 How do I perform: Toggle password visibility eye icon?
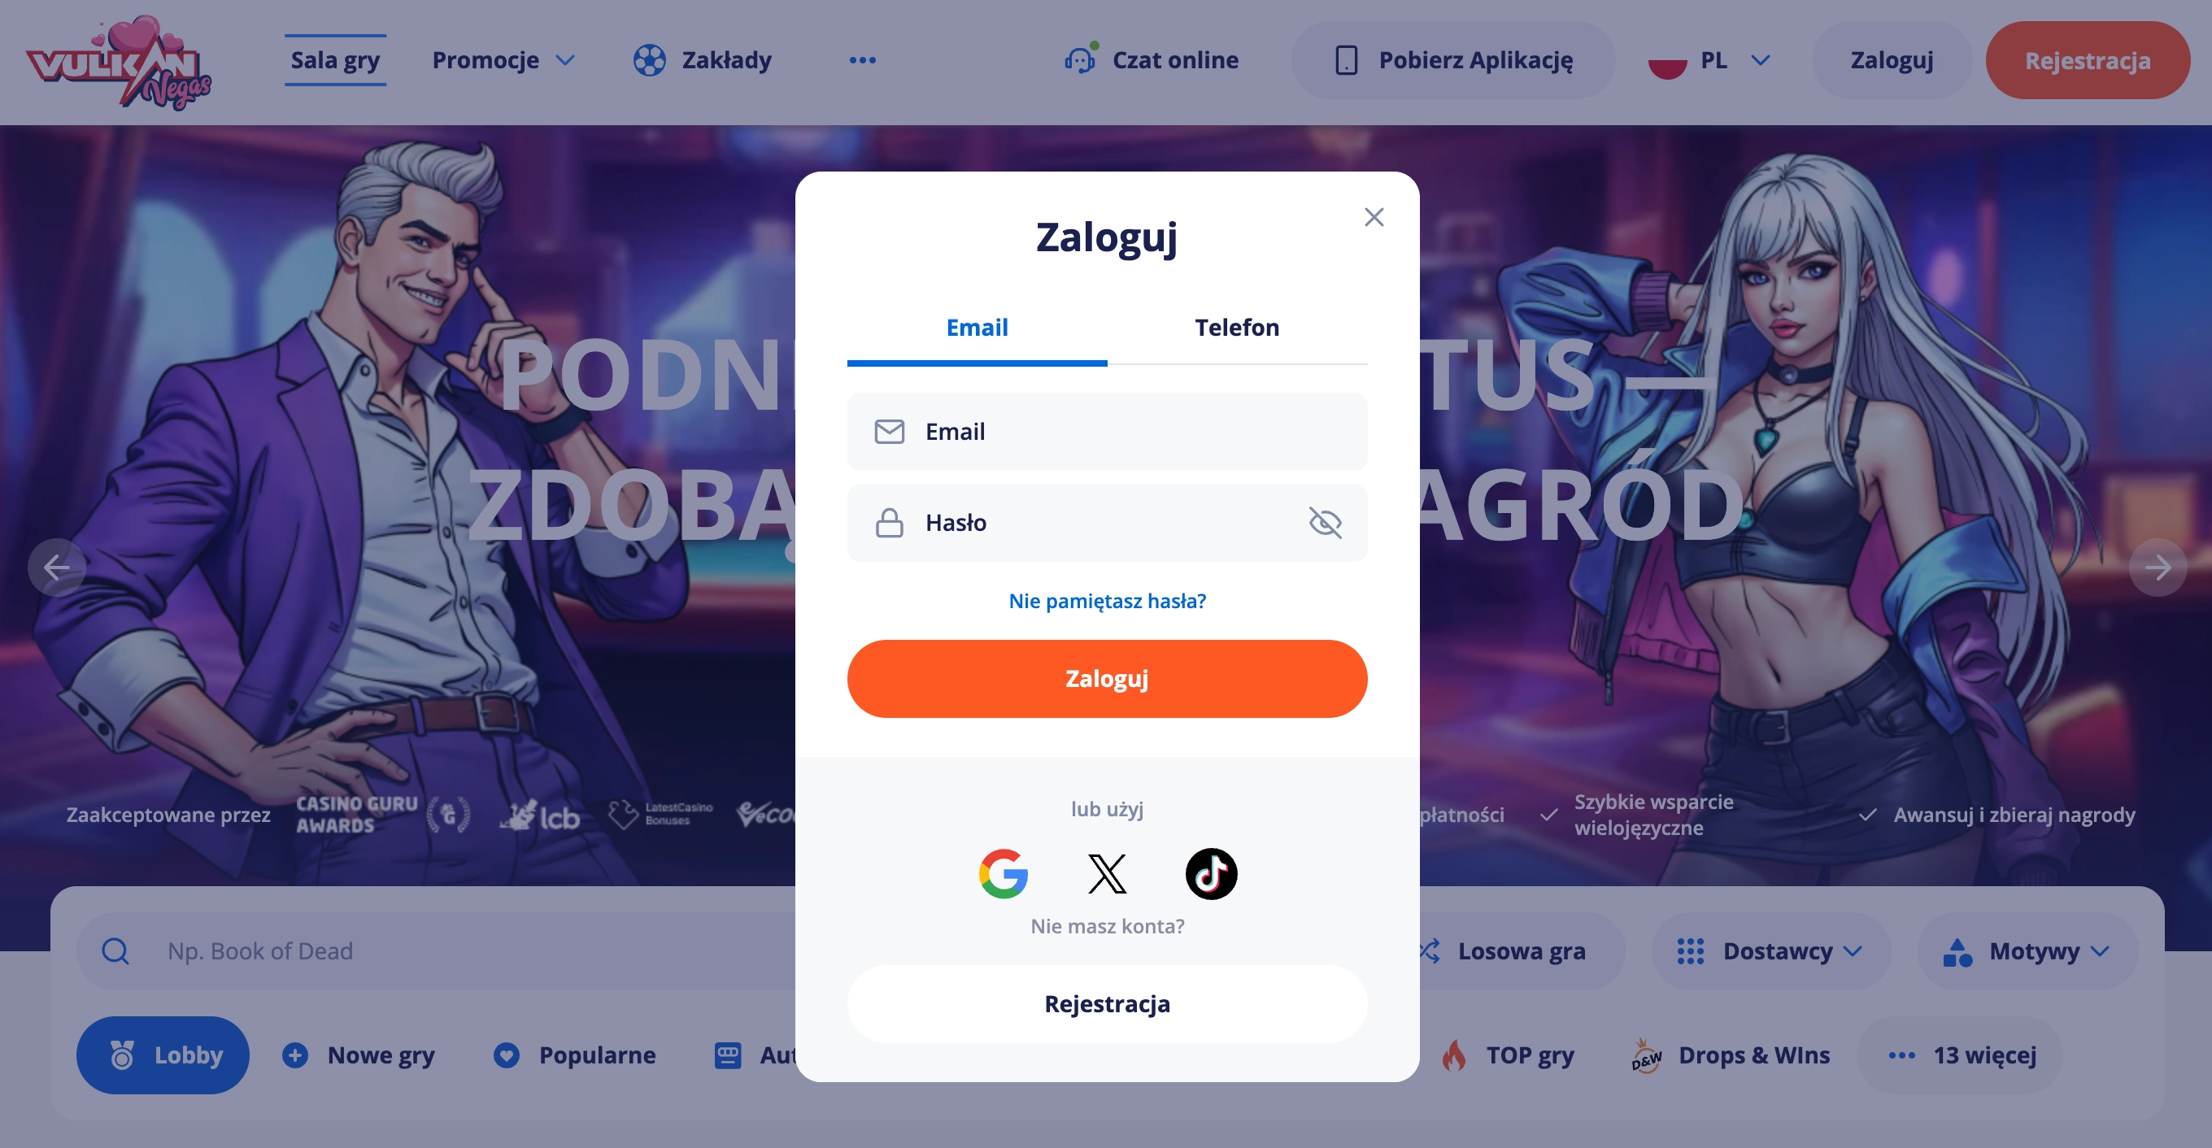(1324, 522)
